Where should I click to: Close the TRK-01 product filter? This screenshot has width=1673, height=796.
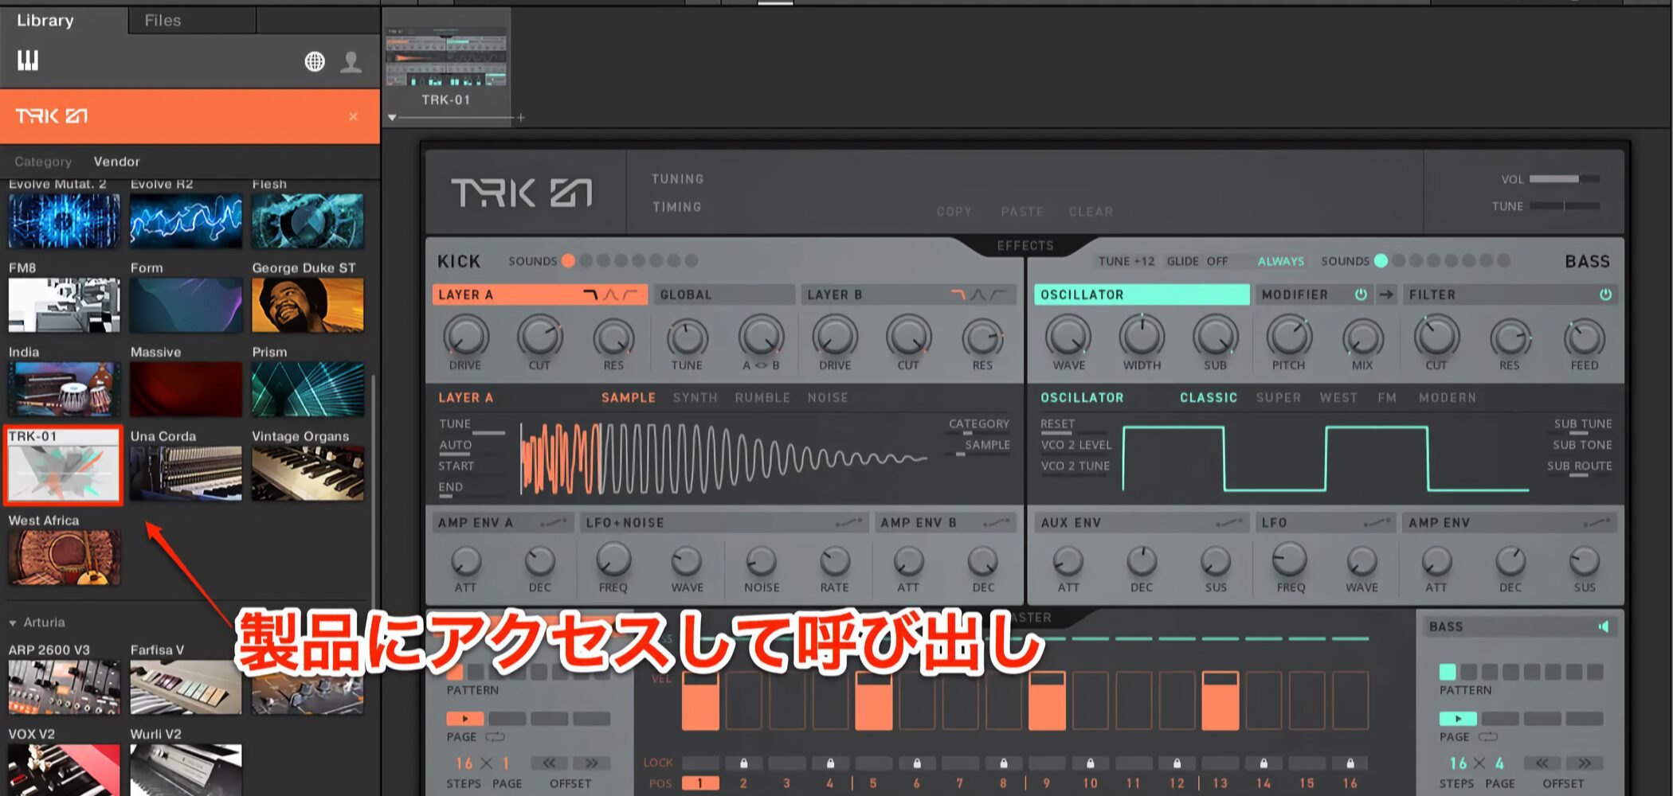coord(353,116)
